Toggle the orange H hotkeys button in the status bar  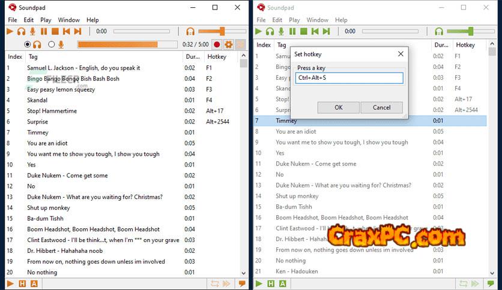tap(22, 283)
